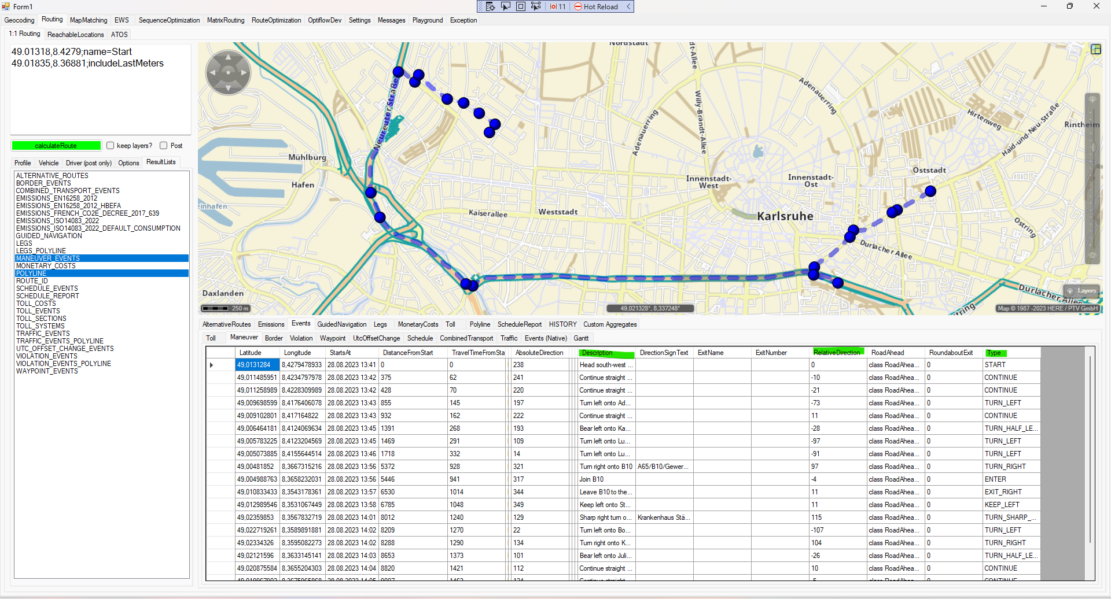This screenshot has height=599, width=1111.
Task: Collapse the debug toolbar with chevron arrow
Action: click(x=628, y=6)
